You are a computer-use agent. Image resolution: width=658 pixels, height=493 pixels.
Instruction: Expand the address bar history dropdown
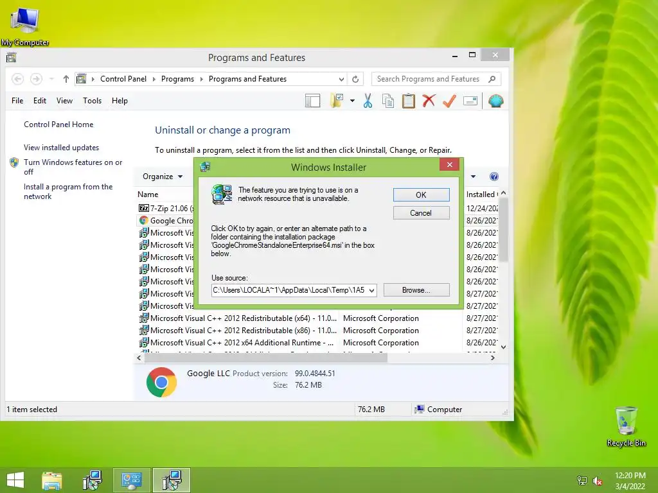pos(341,79)
